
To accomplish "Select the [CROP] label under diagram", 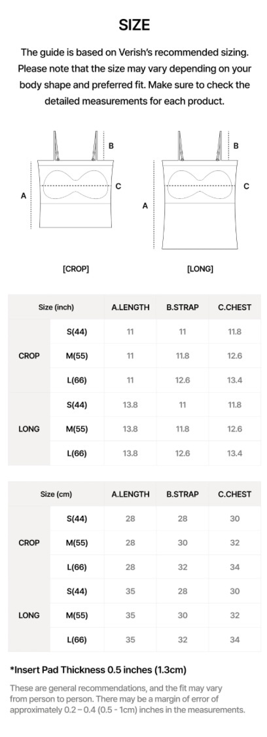I will (76, 269).
